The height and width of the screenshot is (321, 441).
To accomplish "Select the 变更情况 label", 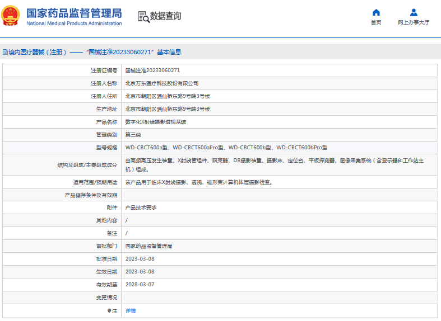I will tap(106, 298).
